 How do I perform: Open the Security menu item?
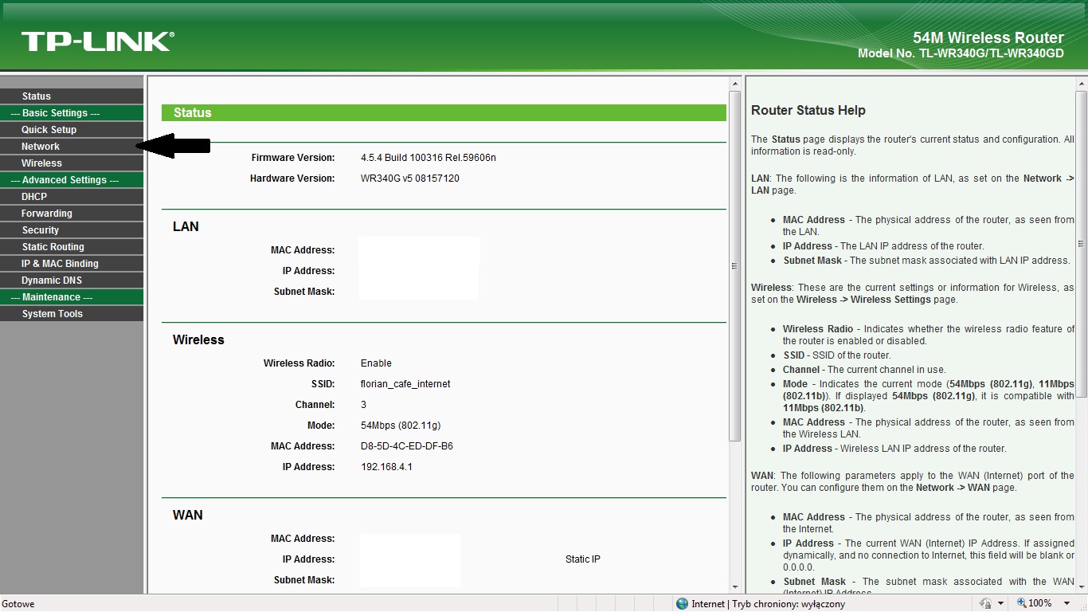pyautogui.click(x=72, y=230)
